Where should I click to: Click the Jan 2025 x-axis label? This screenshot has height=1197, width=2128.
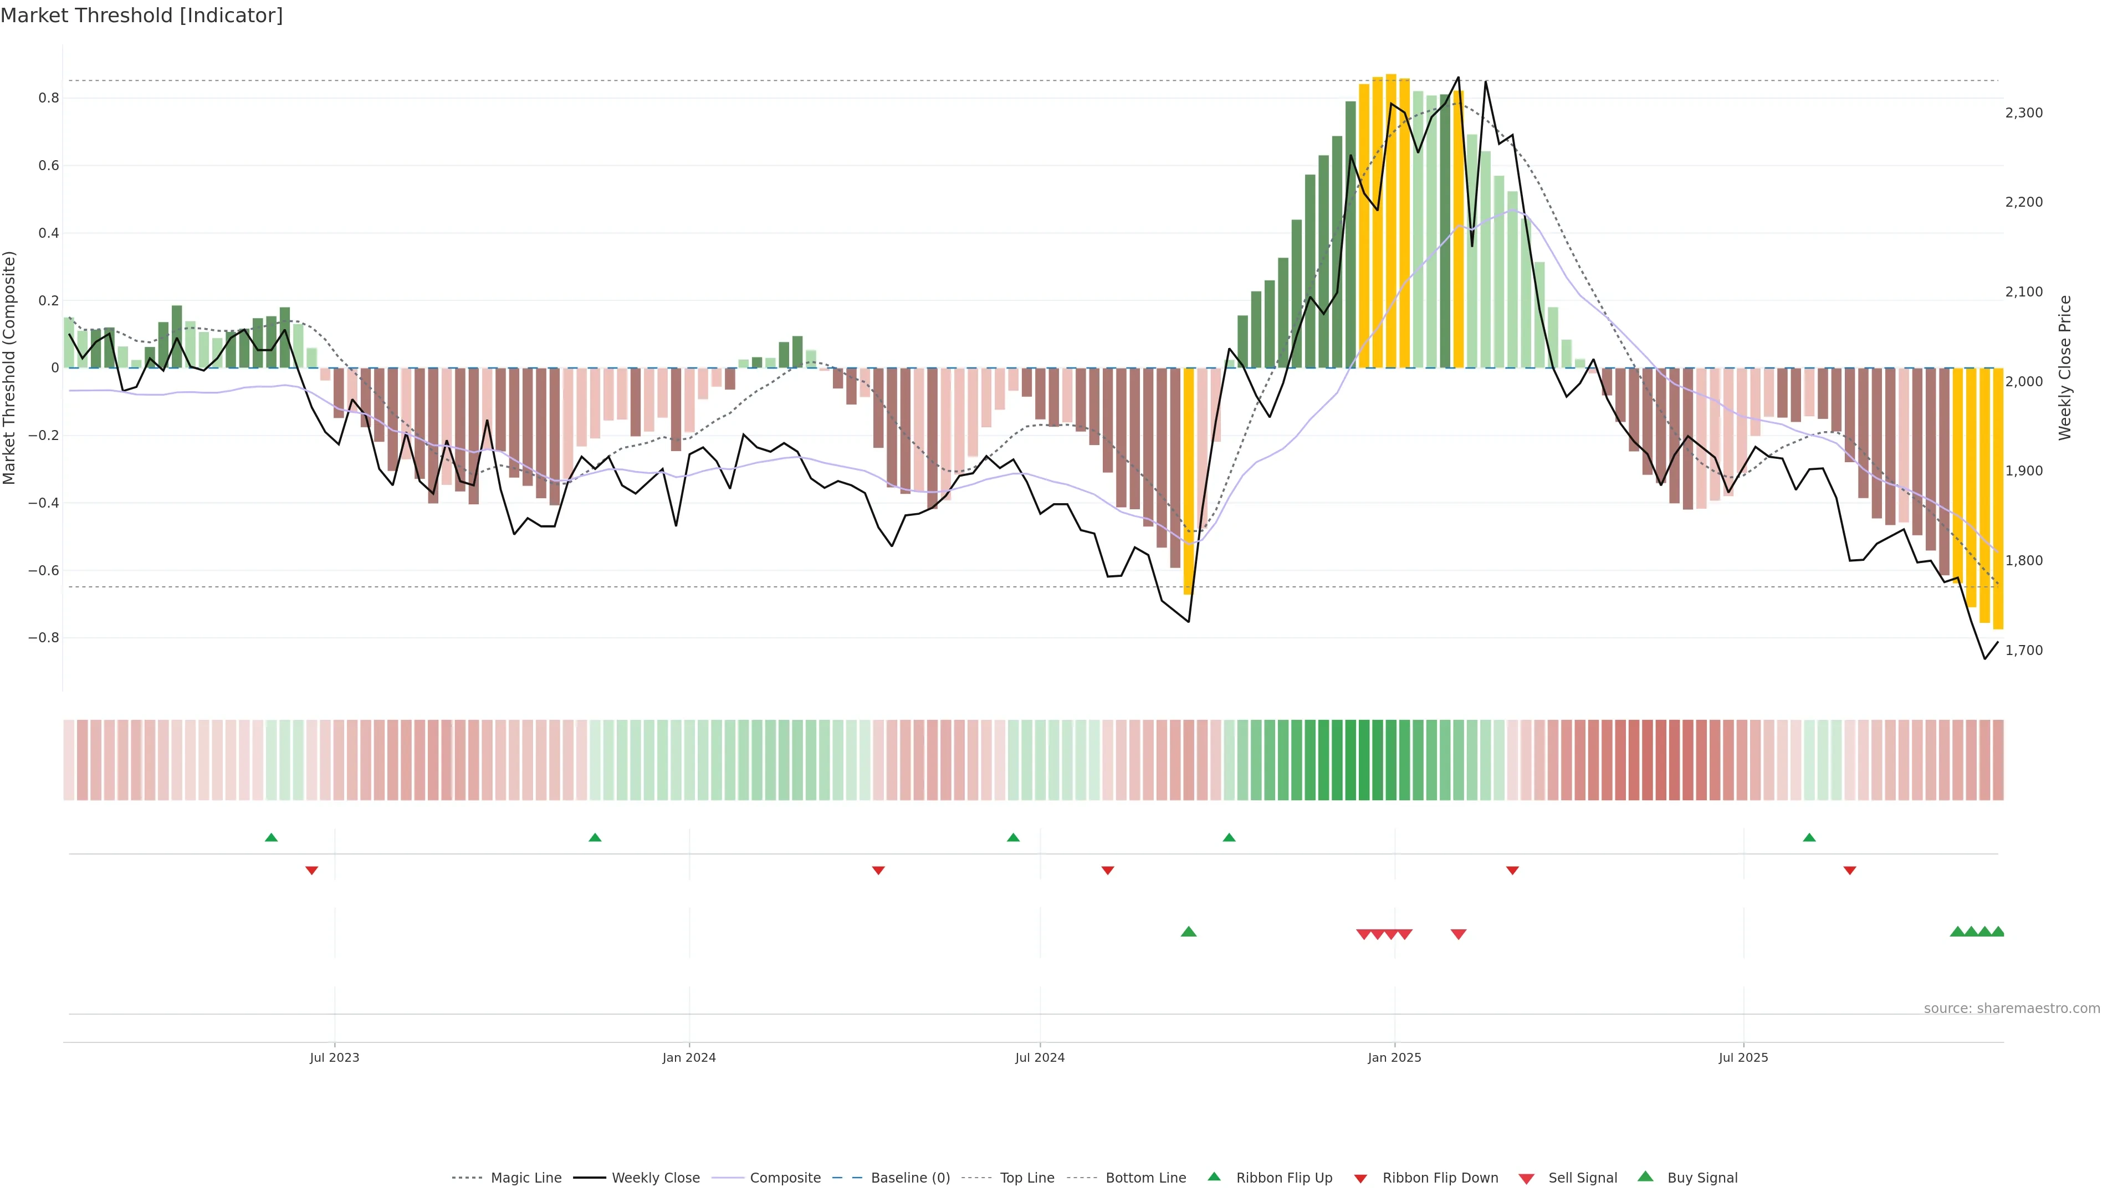(1394, 1057)
